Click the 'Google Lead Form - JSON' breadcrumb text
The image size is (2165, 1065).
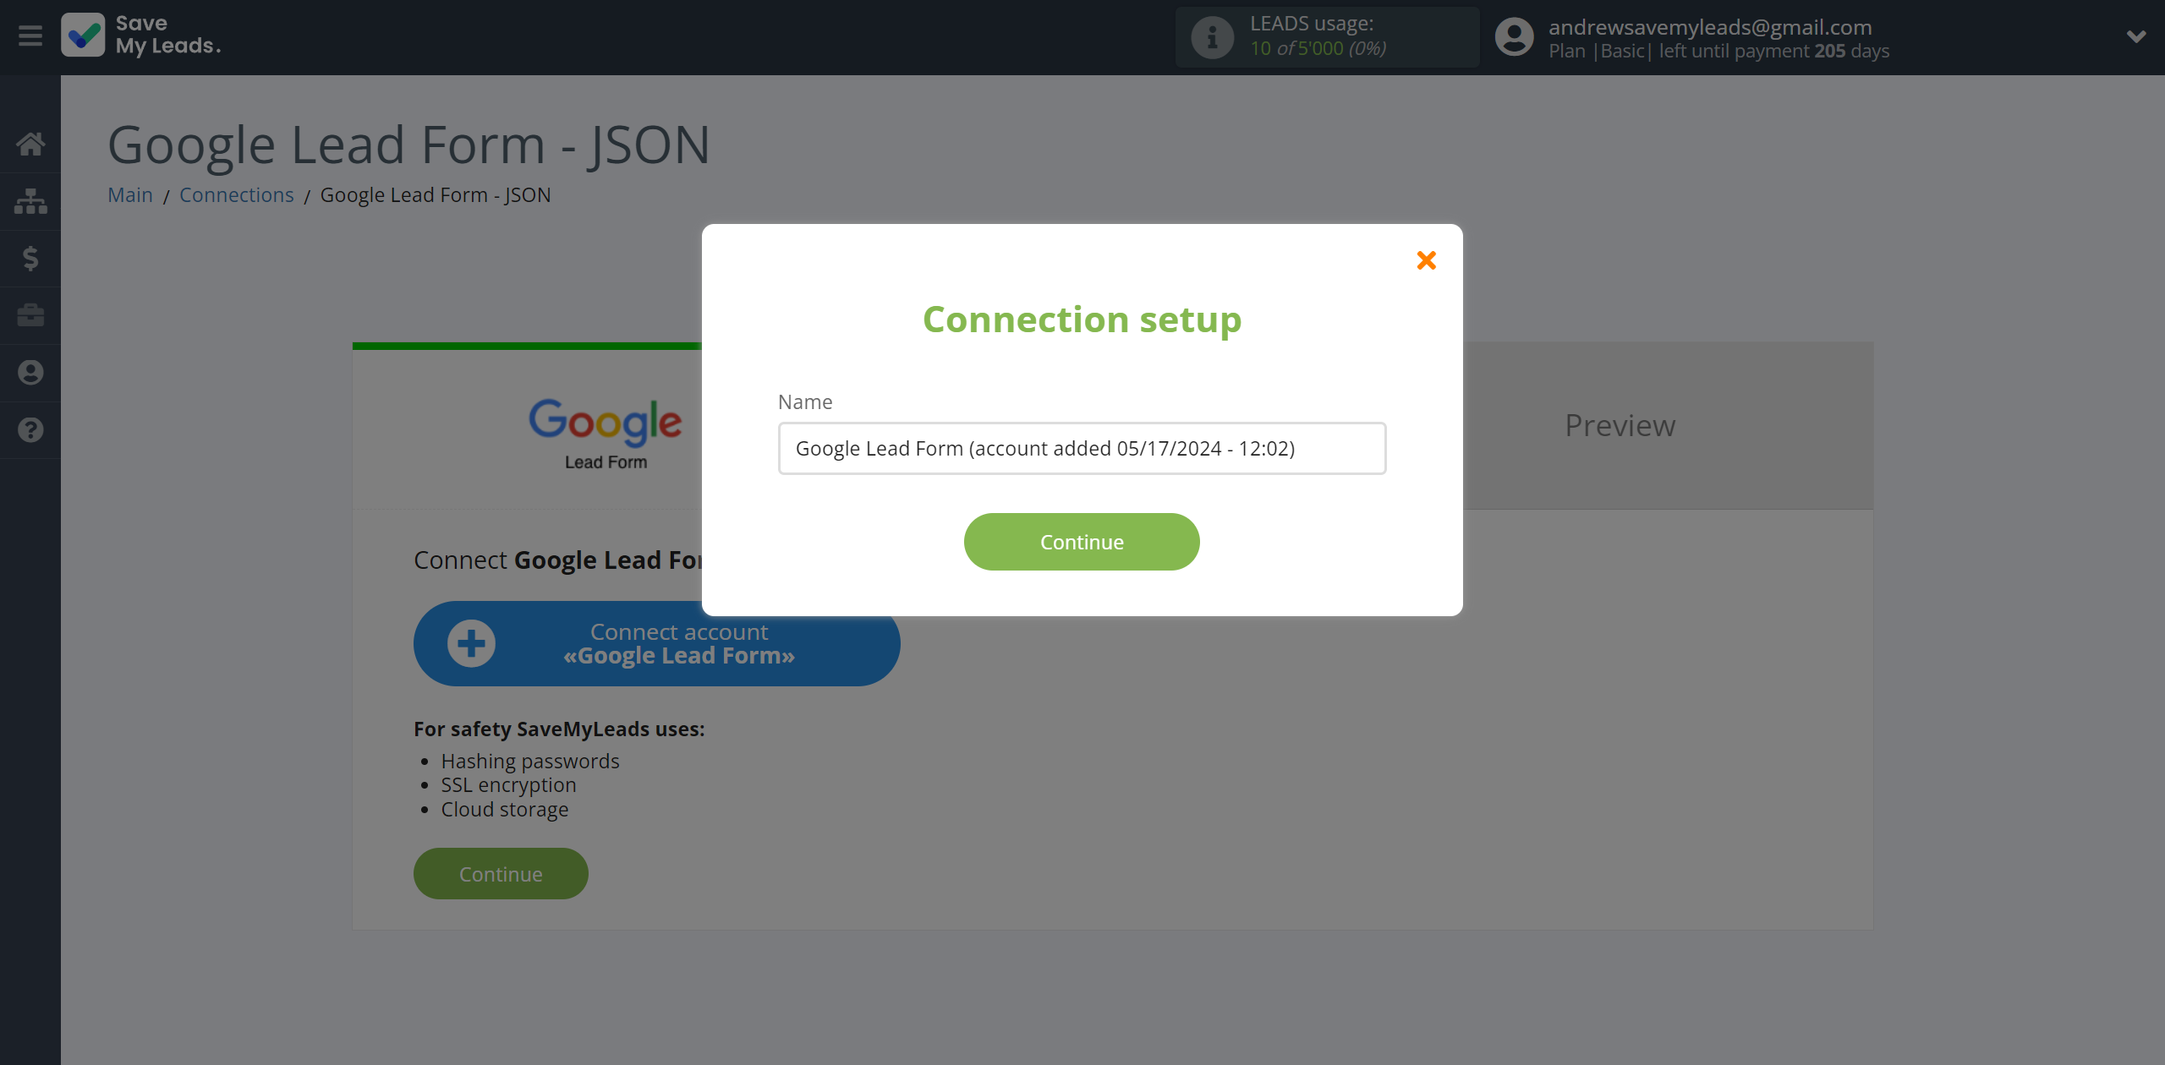click(436, 195)
